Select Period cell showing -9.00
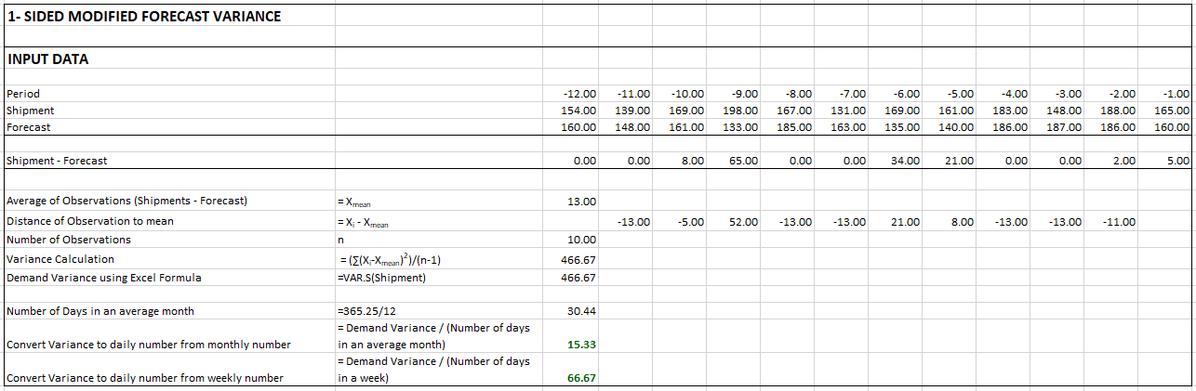1196x391 pixels. (x=733, y=94)
